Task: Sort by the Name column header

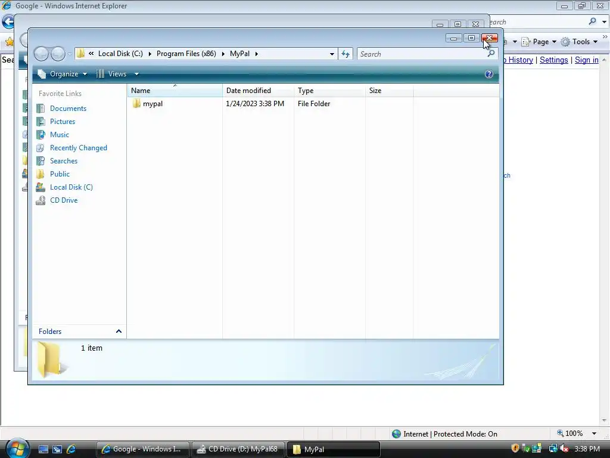Action: [x=175, y=91]
